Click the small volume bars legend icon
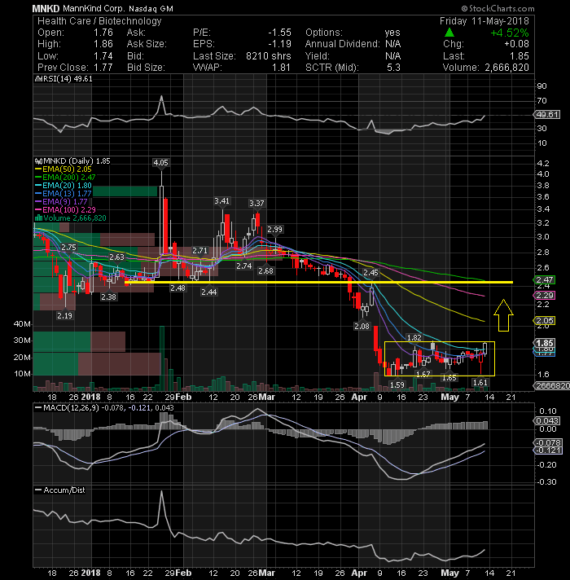This screenshot has height=580, width=570. (38, 218)
